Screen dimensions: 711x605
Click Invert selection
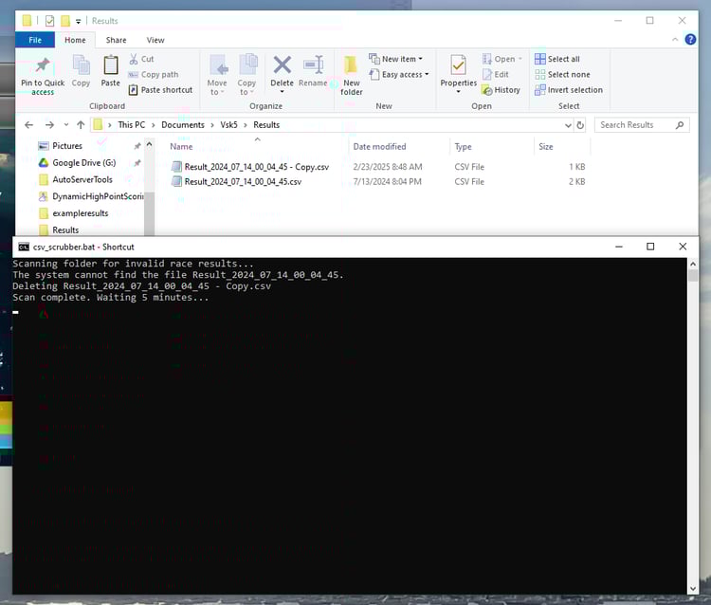[569, 90]
